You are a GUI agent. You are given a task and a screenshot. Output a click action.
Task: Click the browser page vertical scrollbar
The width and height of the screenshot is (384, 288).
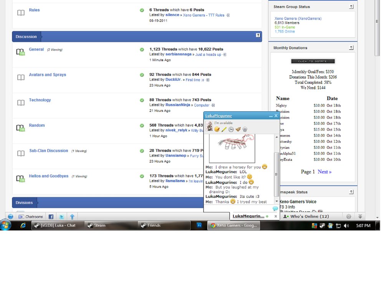tap(377, 28)
